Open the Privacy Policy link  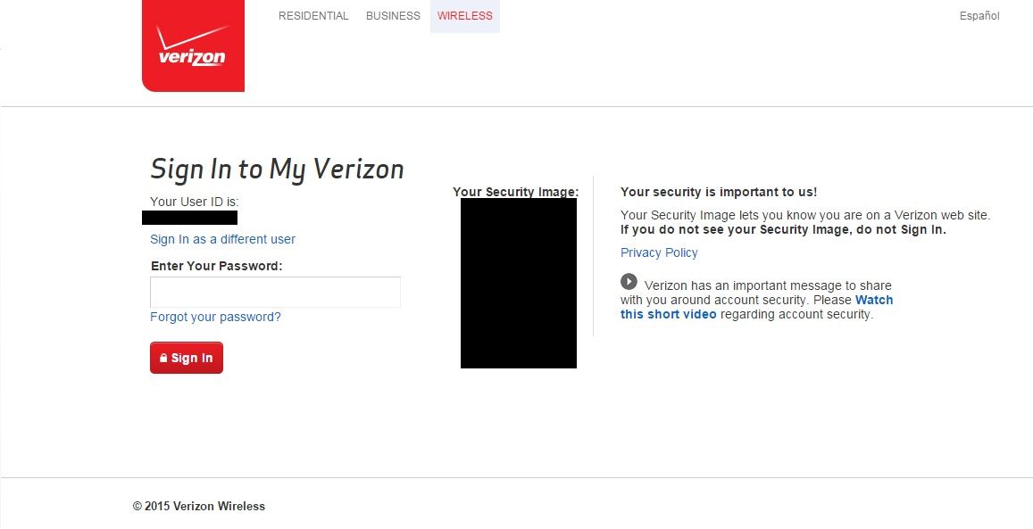[x=659, y=252]
